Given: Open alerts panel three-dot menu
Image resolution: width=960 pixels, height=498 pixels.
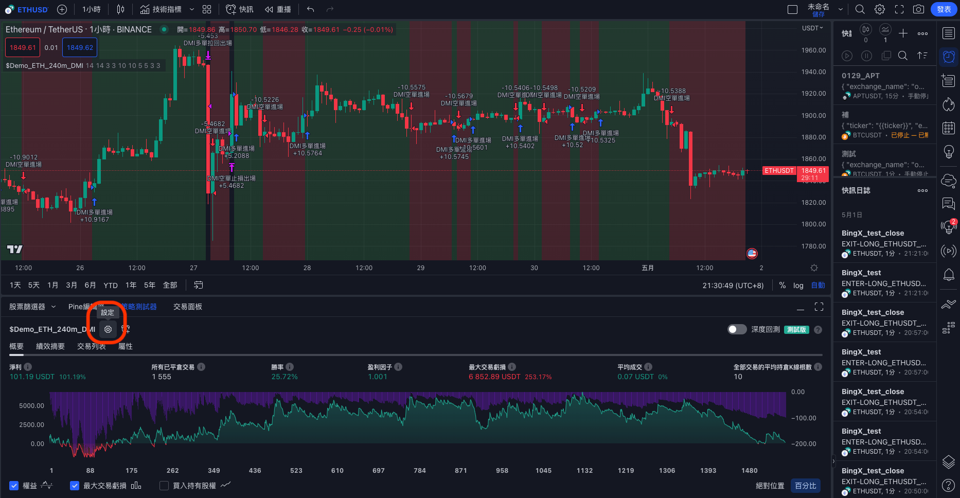Looking at the screenshot, I should [922, 33].
